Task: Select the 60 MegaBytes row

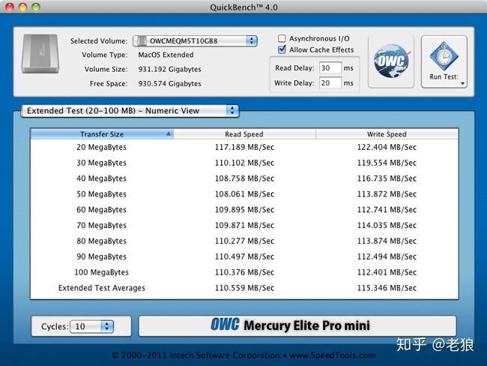Action: pos(244,209)
